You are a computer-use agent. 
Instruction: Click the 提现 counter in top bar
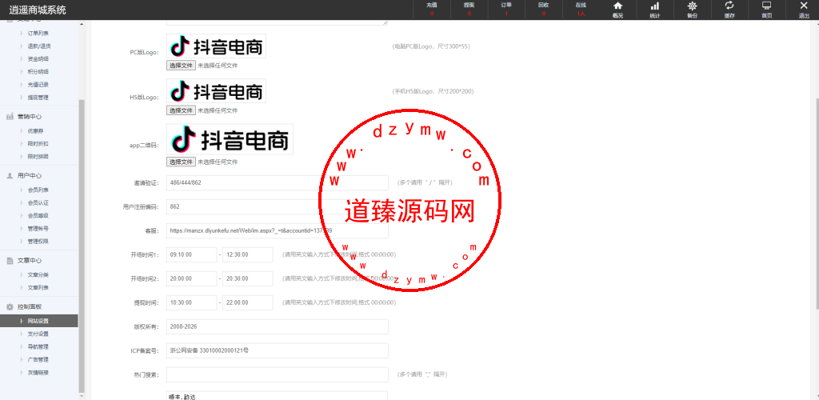[x=469, y=9]
